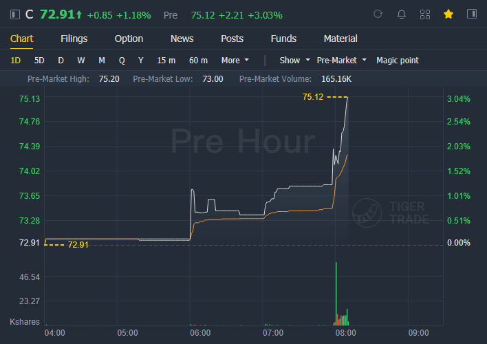Select the Q quarterly timeframe
Screen dimensions: 487x344
(x=122, y=61)
